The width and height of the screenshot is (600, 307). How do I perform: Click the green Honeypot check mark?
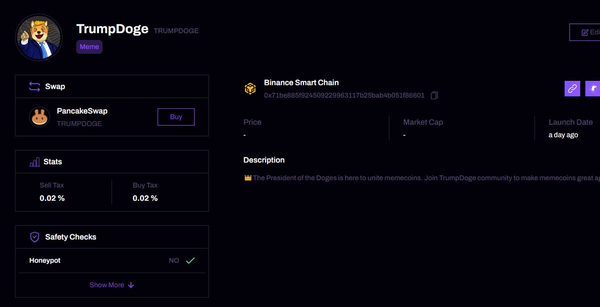pos(190,261)
